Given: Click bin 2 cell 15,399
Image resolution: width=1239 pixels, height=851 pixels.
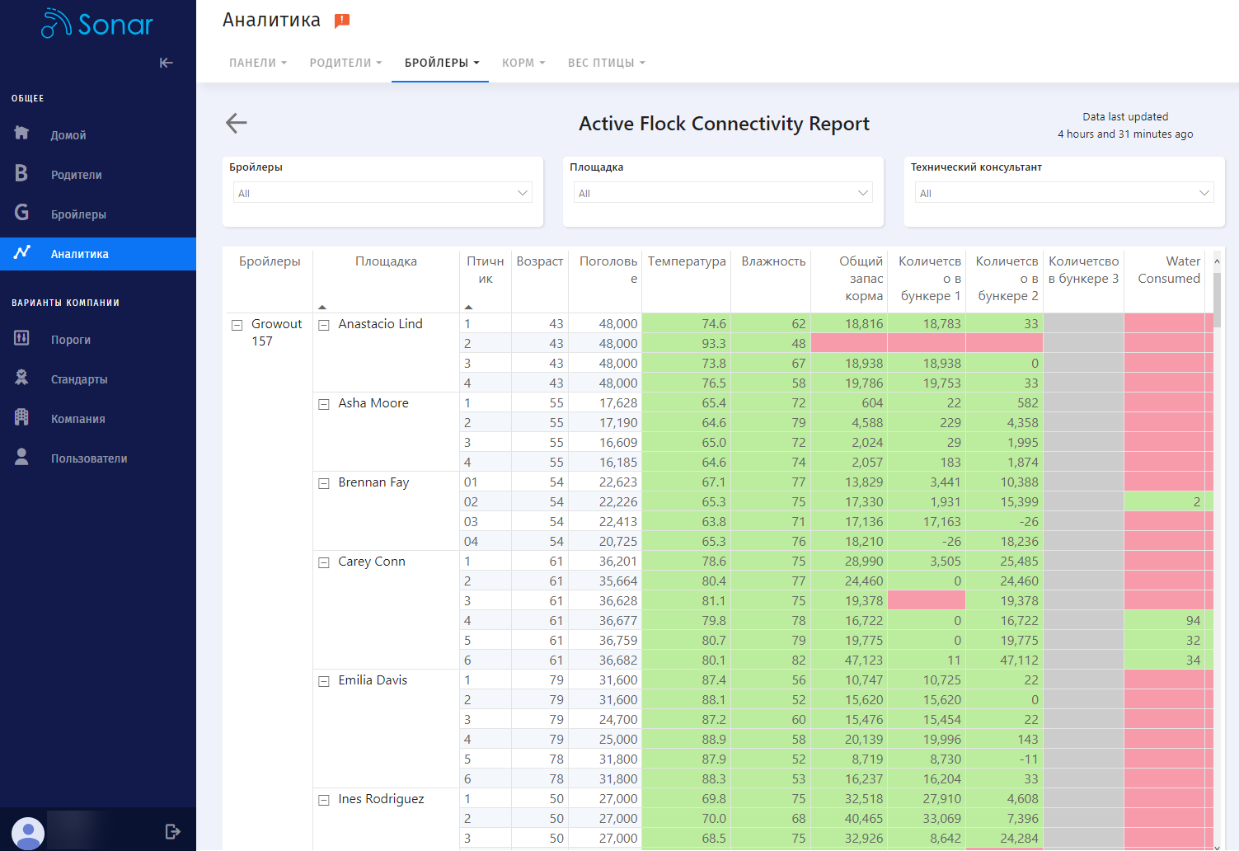Looking at the screenshot, I should click(x=1004, y=501).
